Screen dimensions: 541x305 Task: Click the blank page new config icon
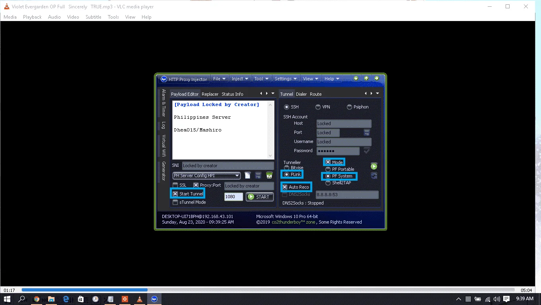247,176
